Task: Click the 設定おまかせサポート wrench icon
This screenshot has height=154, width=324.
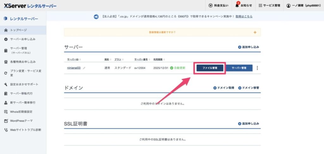Action: pyautogui.click(x=6, y=85)
